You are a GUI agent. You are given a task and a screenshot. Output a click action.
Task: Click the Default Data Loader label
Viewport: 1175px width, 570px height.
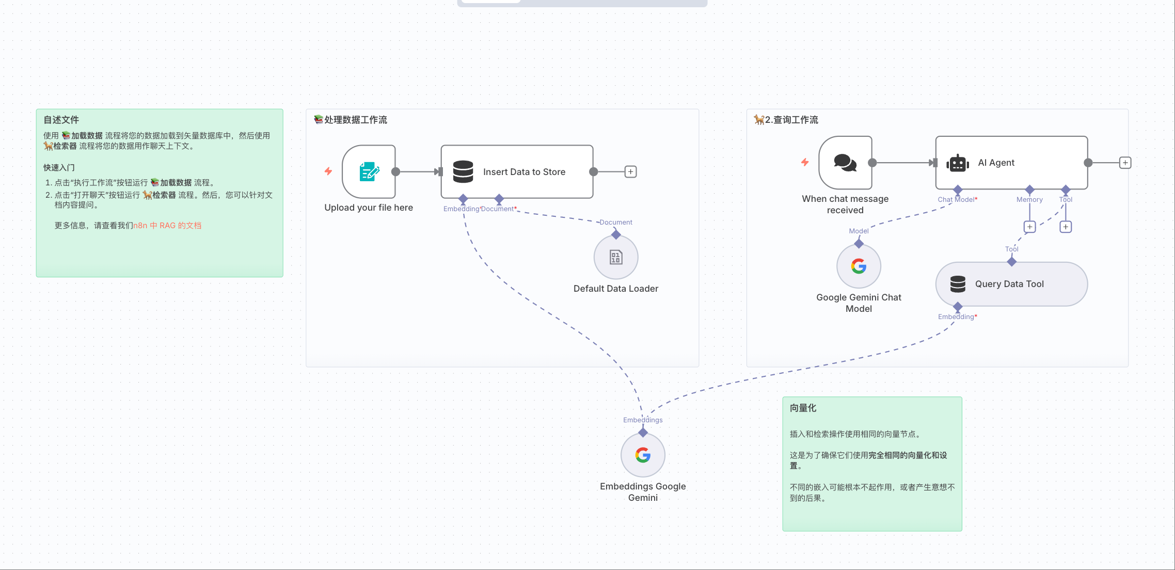[x=616, y=289]
